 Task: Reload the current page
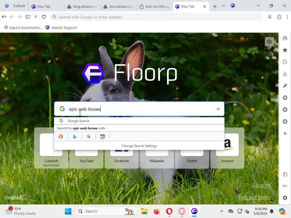tap(44, 17)
